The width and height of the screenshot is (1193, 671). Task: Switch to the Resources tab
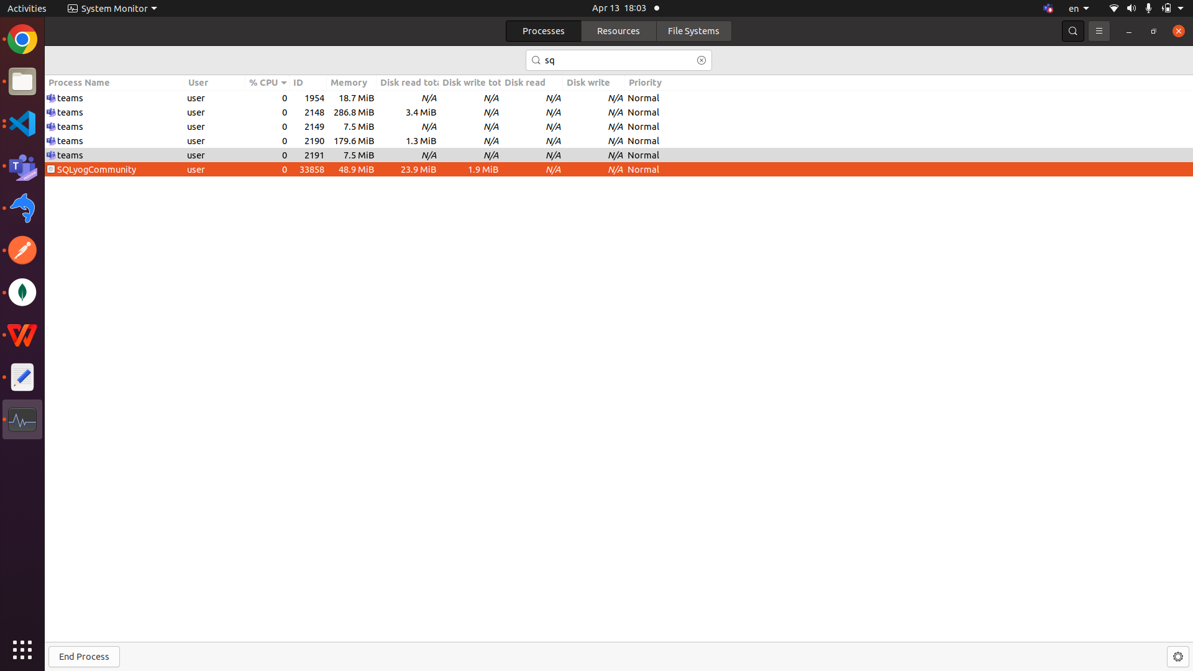tap(618, 31)
